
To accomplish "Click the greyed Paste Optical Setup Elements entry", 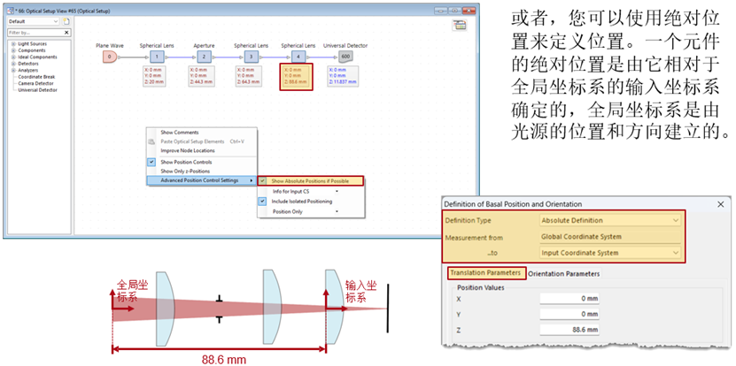I will (192, 141).
